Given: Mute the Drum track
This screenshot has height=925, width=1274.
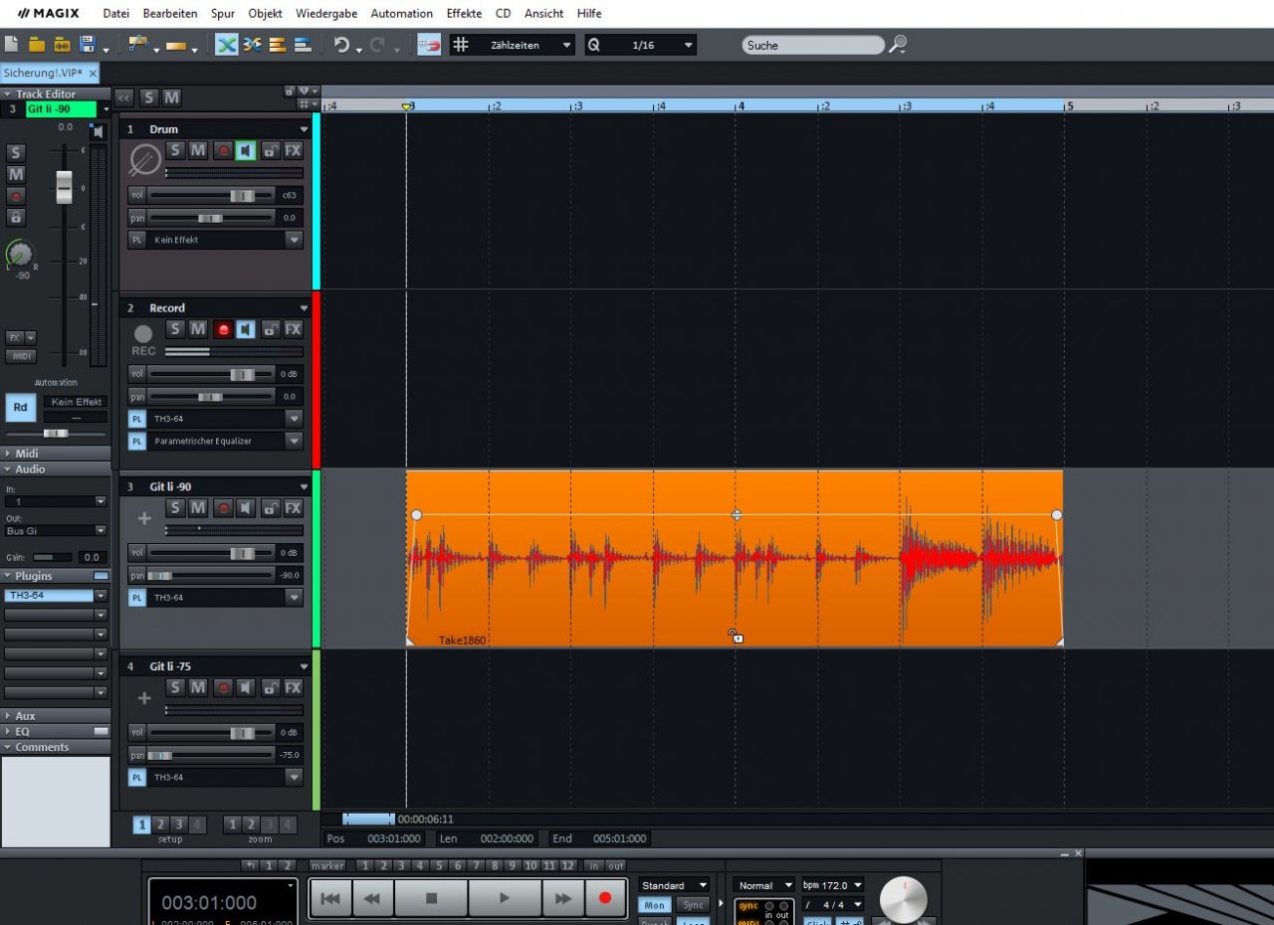Looking at the screenshot, I should click(198, 150).
